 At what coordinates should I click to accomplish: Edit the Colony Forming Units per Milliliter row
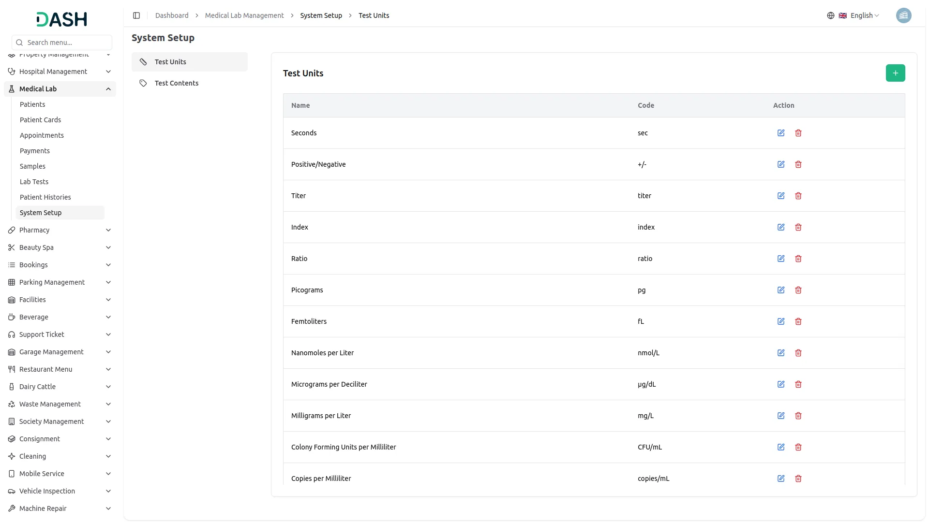(780, 447)
